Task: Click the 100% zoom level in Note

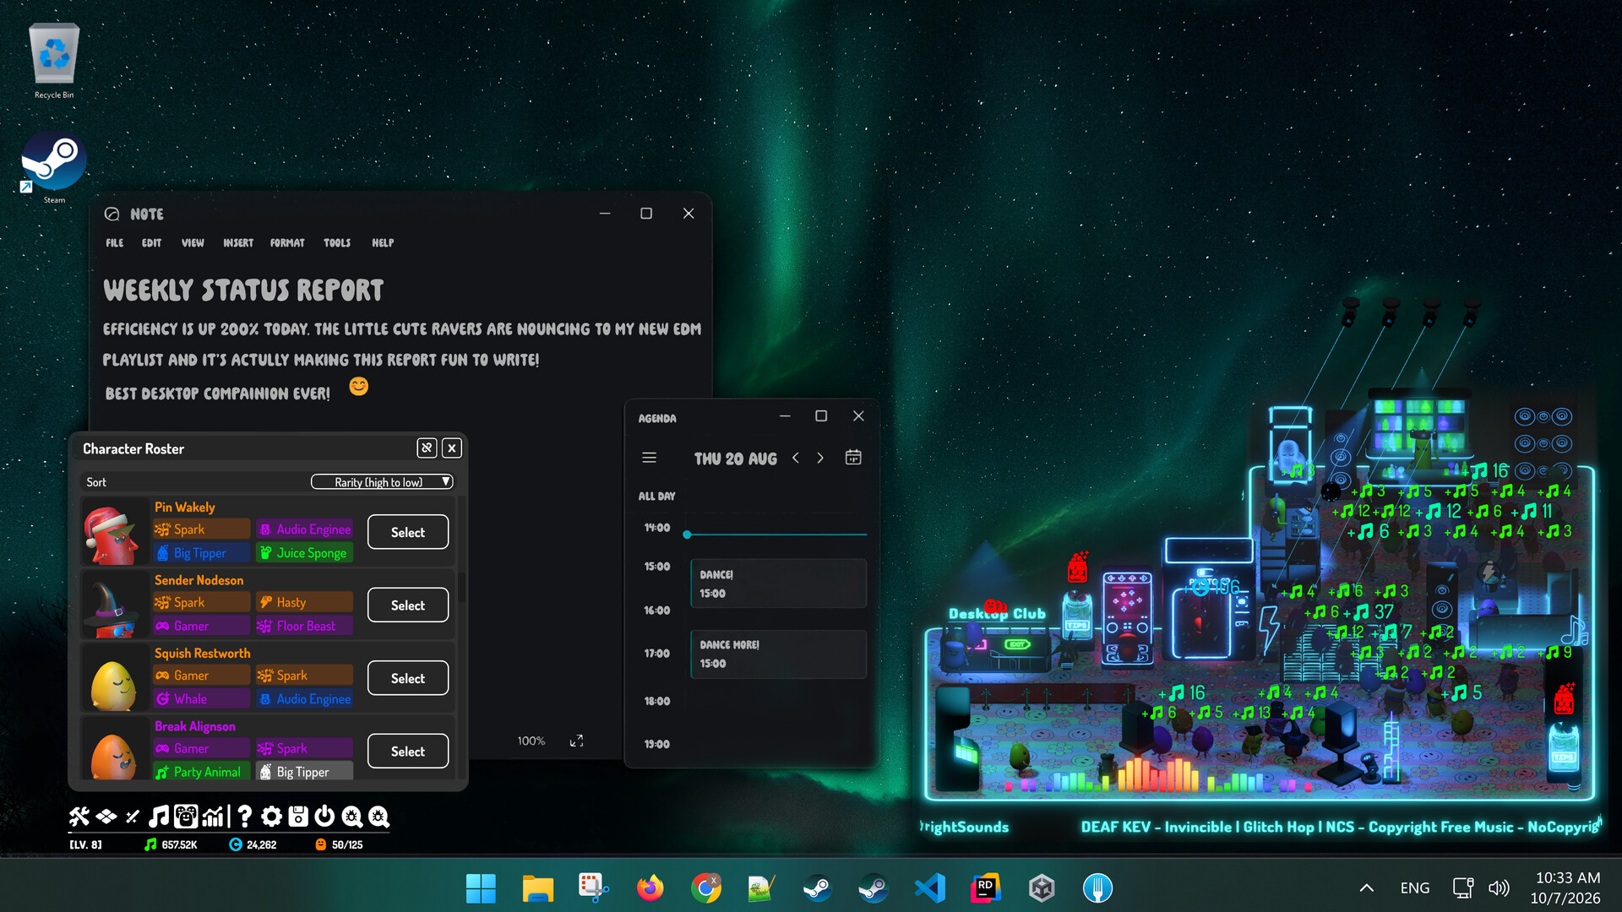Action: click(x=531, y=741)
